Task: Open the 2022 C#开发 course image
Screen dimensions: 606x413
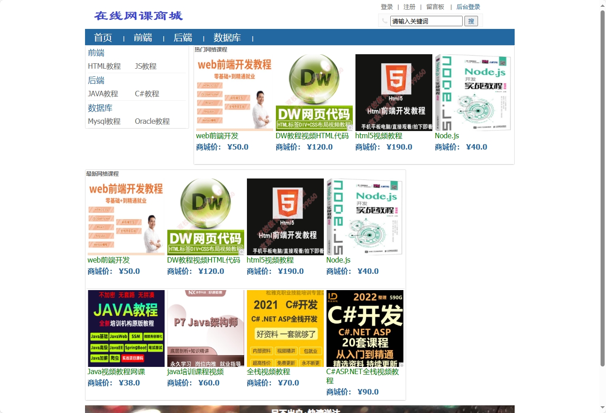Action: (x=365, y=329)
